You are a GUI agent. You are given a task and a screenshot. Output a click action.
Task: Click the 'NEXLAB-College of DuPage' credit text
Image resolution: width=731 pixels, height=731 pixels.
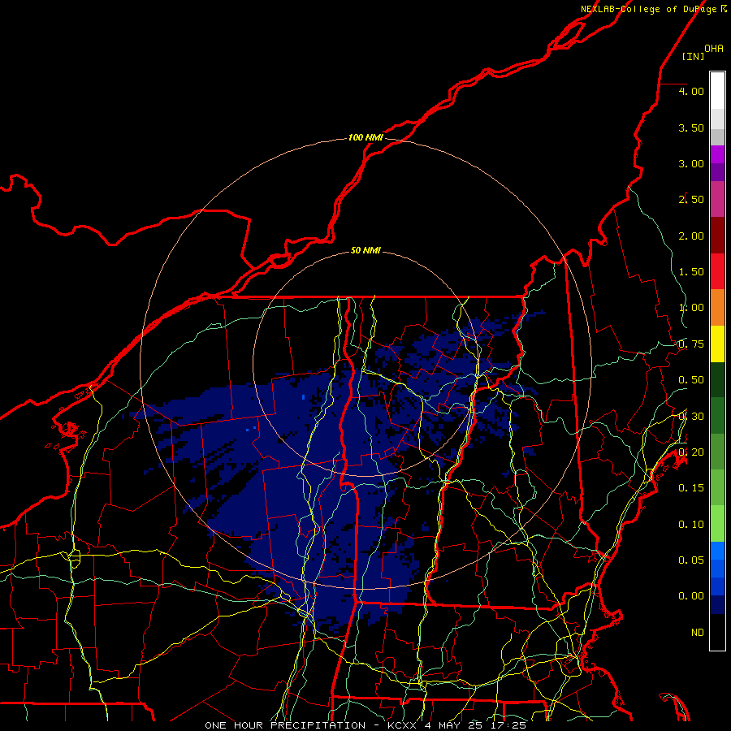point(649,9)
